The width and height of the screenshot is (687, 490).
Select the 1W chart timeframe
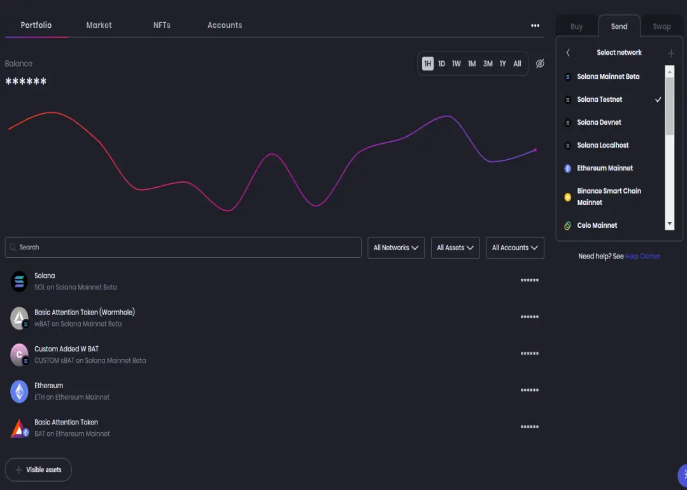click(x=456, y=64)
